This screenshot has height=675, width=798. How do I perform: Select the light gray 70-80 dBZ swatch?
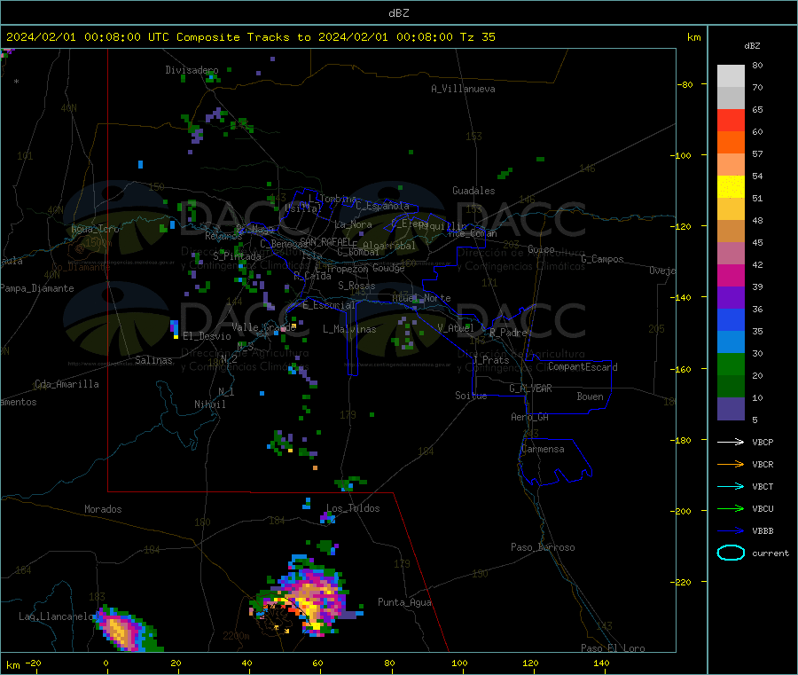click(x=731, y=76)
